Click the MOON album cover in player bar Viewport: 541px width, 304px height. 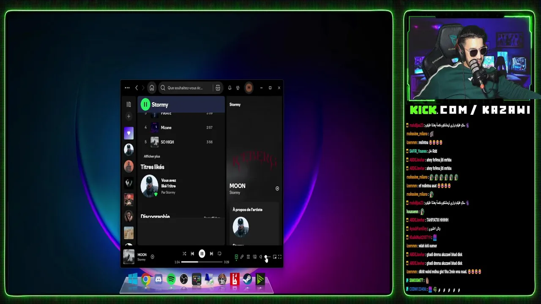128,257
